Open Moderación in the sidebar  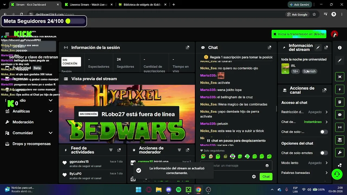click(23, 122)
